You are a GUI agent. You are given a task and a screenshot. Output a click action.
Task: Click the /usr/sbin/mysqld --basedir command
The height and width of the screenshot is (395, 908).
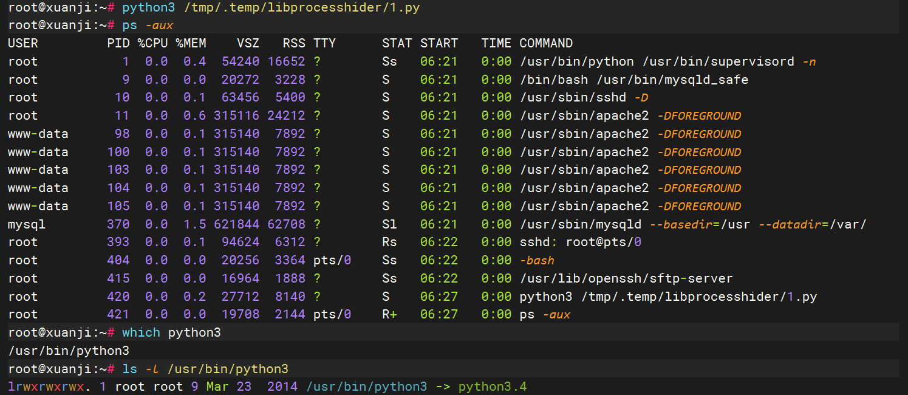click(693, 224)
